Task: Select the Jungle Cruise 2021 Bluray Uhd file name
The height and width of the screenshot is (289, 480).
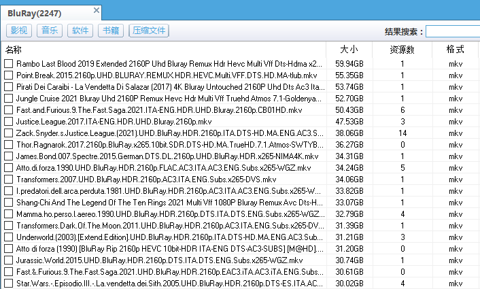Action: 169,99
